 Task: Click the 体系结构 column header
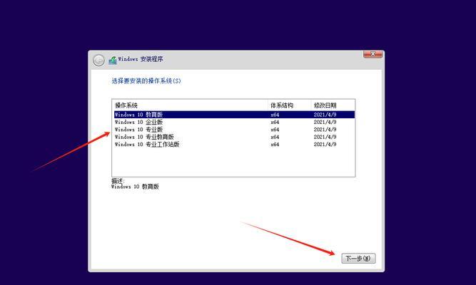tap(289, 105)
